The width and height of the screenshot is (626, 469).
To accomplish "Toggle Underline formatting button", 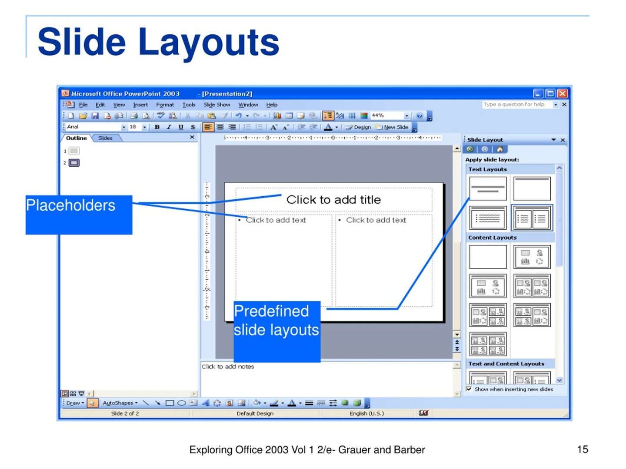I will [181, 127].
